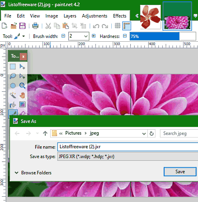This screenshot has height=202, width=198.
Task: Select the Paint Bucket tool
Action: (13, 105)
